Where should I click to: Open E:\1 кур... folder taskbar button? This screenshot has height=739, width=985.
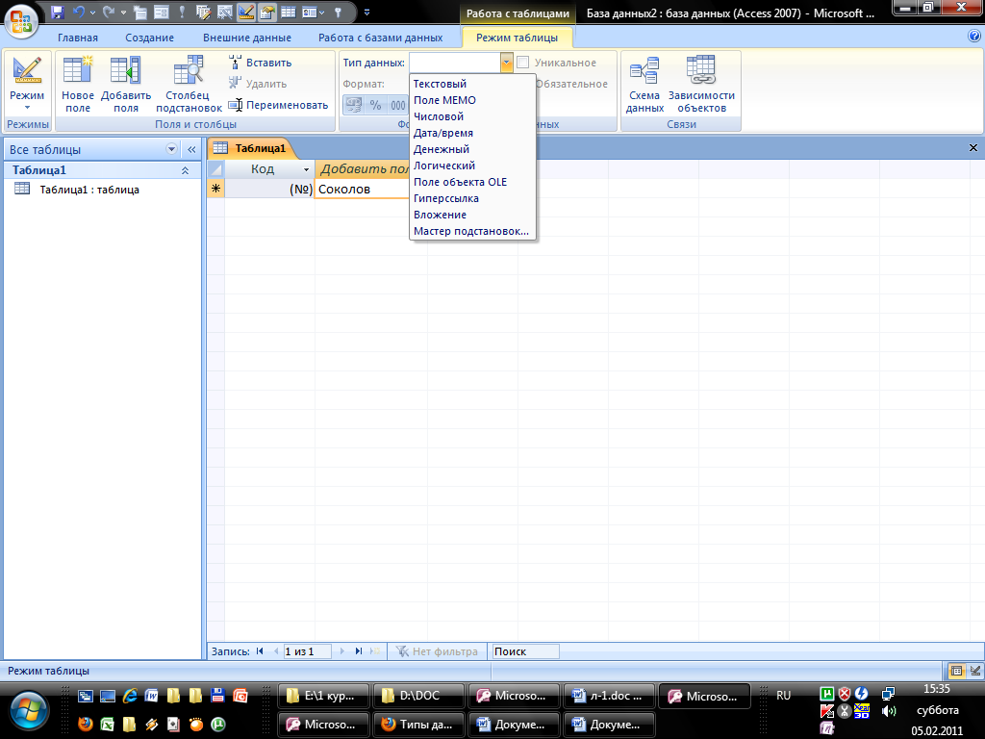click(323, 696)
